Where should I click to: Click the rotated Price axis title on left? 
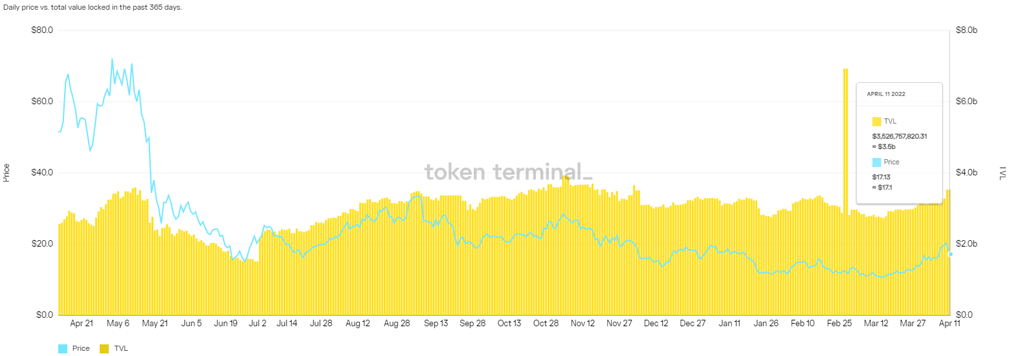point(6,173)
